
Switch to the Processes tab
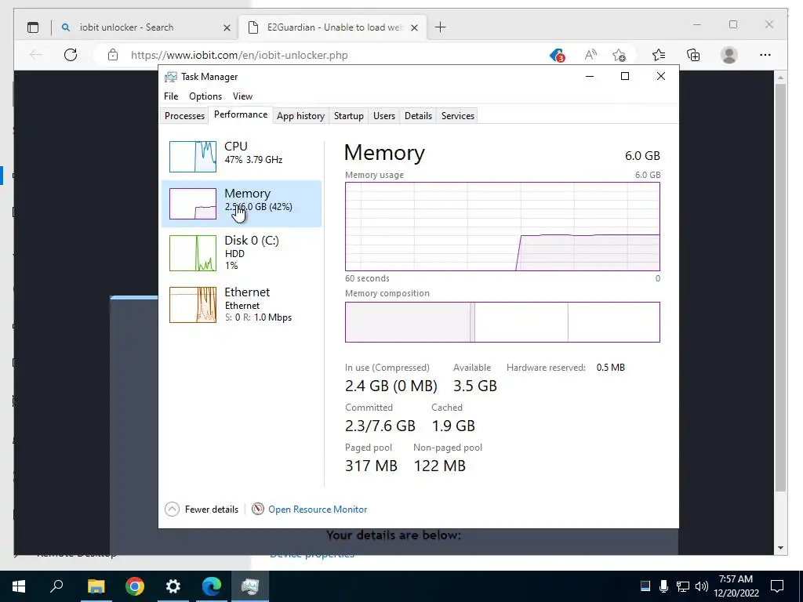coord(184,116)
